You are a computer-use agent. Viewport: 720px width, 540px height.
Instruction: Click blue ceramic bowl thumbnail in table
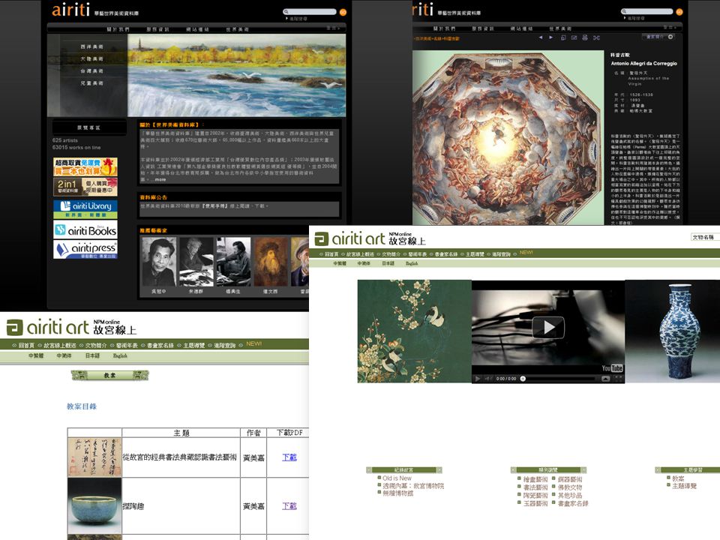point(94,506)
